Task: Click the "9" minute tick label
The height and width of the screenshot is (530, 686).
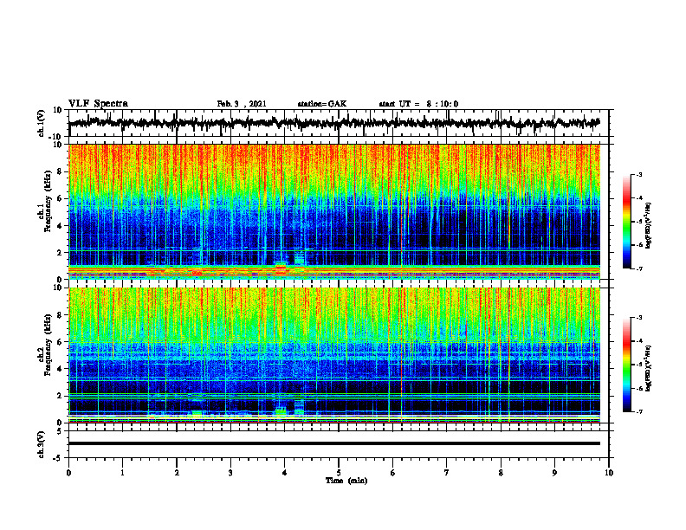Action: 554,473
